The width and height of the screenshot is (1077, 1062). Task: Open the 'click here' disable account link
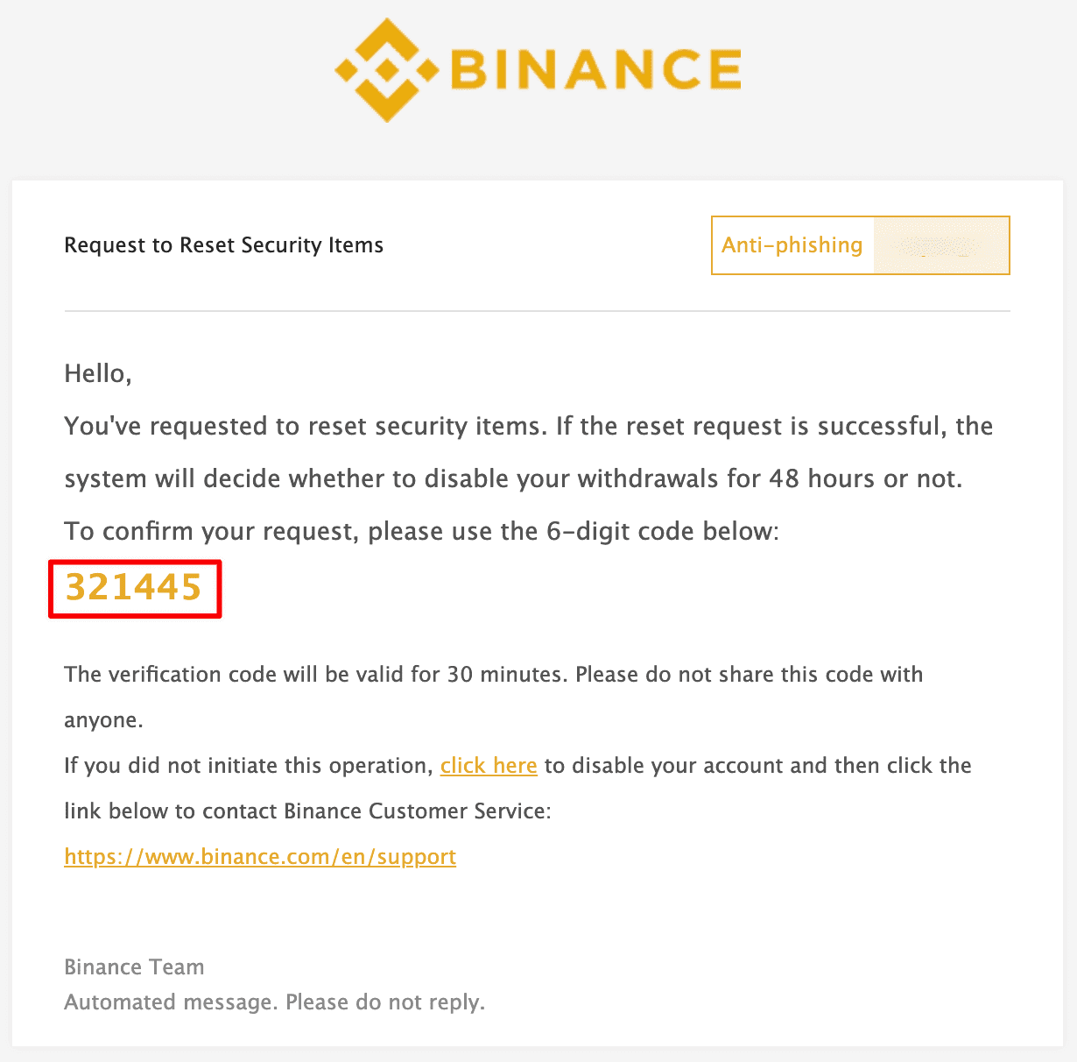click(x=489, y=766)
